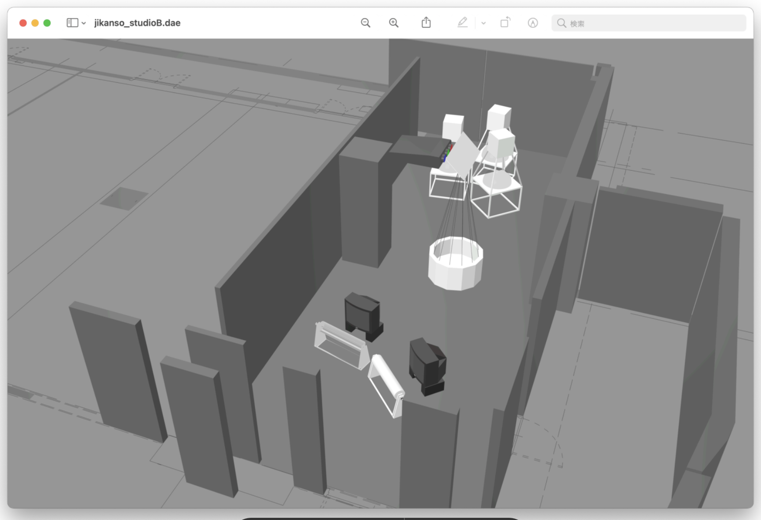Viewport: 761px width, 520px height.
Task: Expand the sidebar view options chevron
Action: (84, 23)
